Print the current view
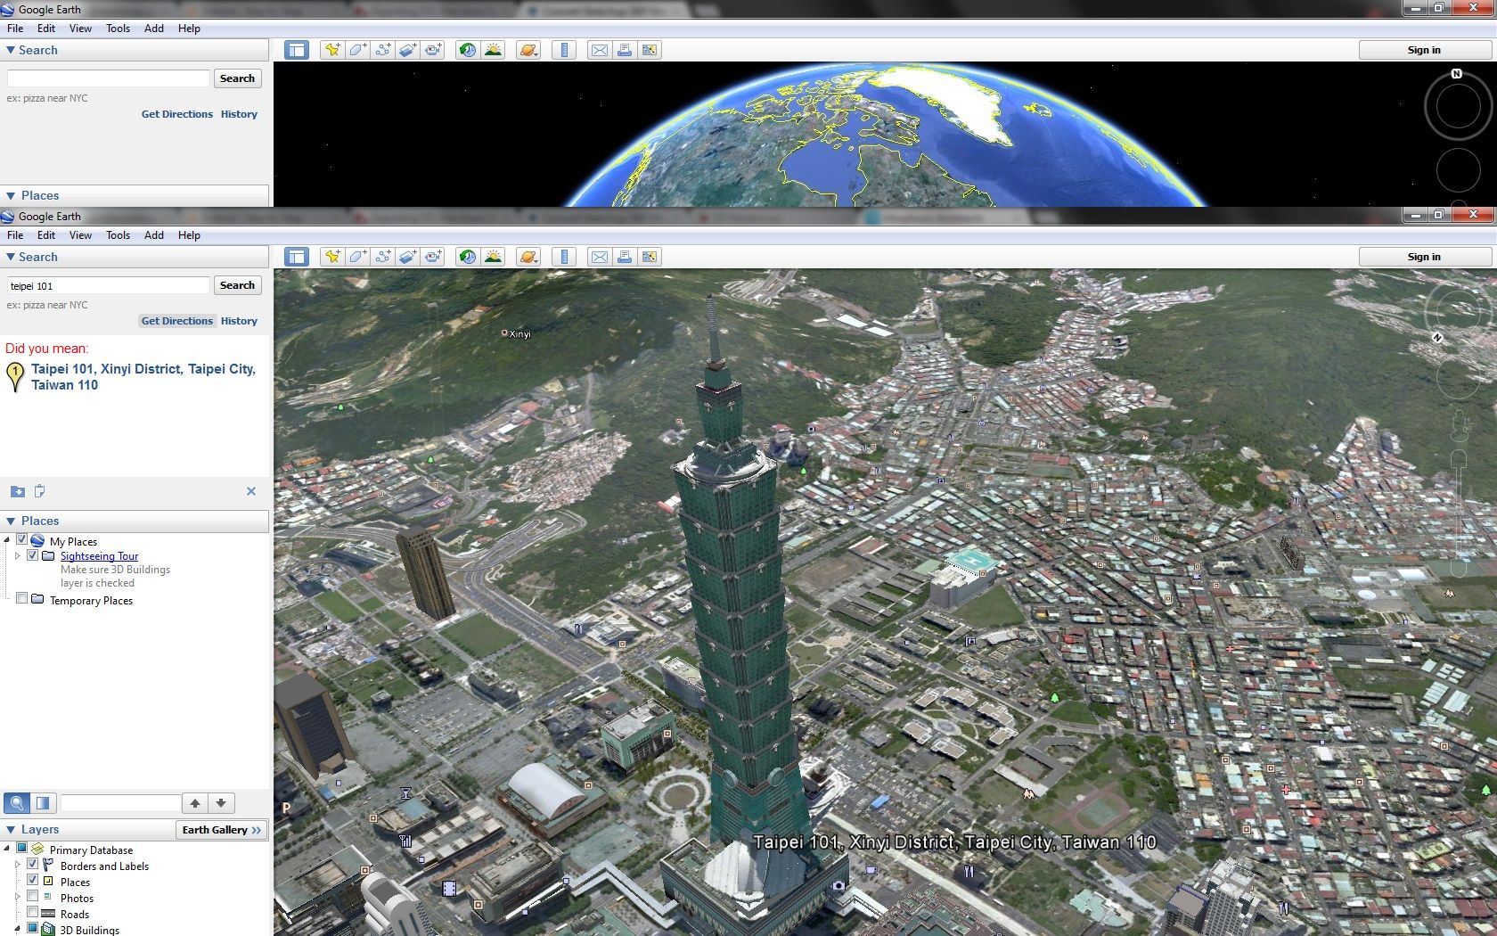1497x936 pixels. [624, 256]
